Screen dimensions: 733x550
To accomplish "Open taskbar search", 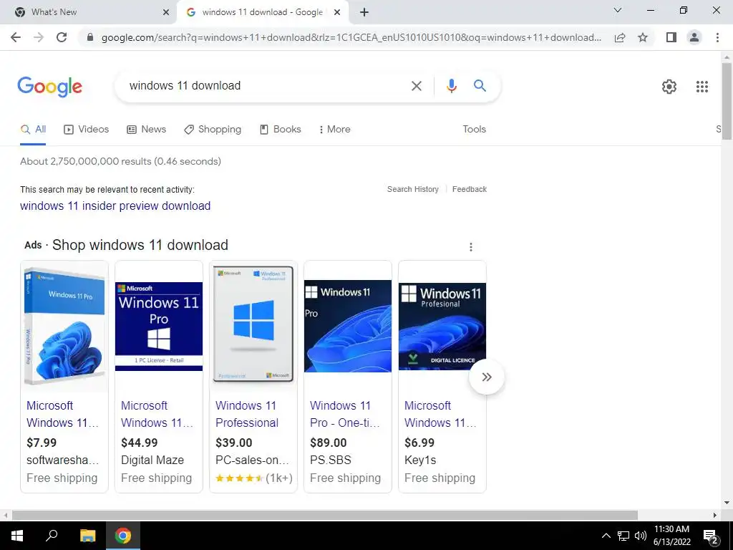I will [52, 536].
